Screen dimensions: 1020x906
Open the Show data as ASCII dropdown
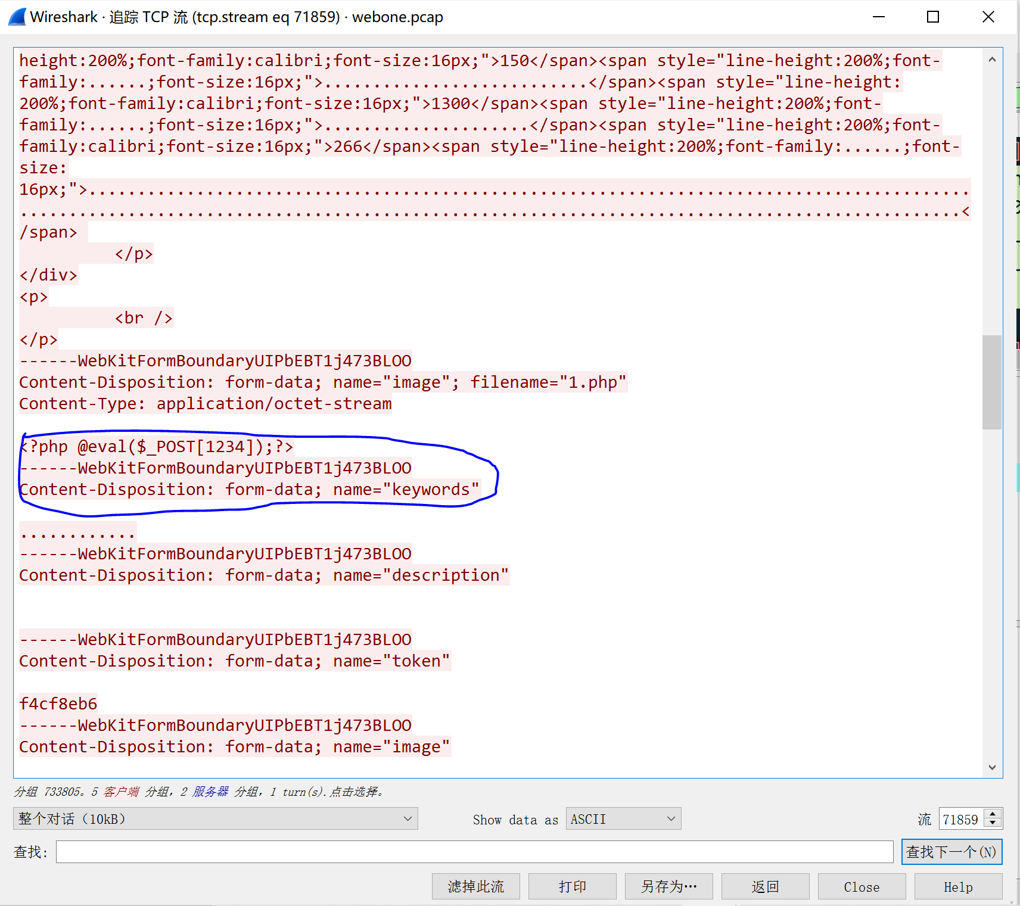(x=622, y=818)
